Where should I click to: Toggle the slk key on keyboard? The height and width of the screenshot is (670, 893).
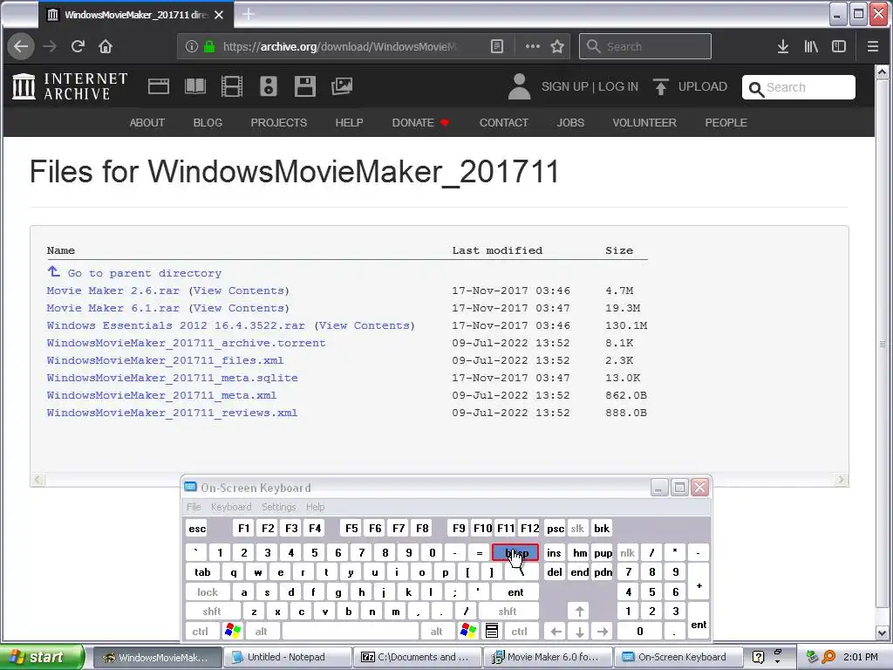pos(577,528)
